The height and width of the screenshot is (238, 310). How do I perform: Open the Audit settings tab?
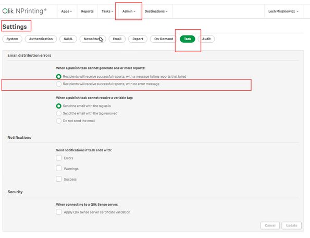(206, 39)
